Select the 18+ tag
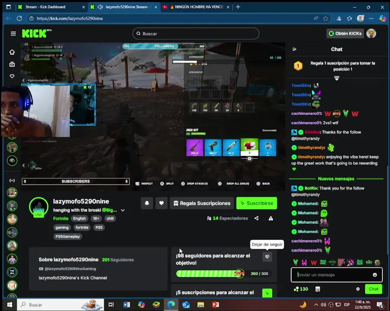The height and width of the screenshot is (311, 390). 96,219
